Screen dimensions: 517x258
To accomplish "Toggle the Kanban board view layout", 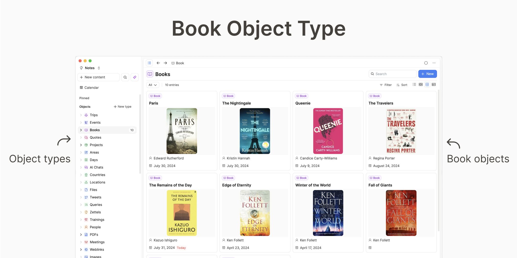I will click(x=420, y=84).
